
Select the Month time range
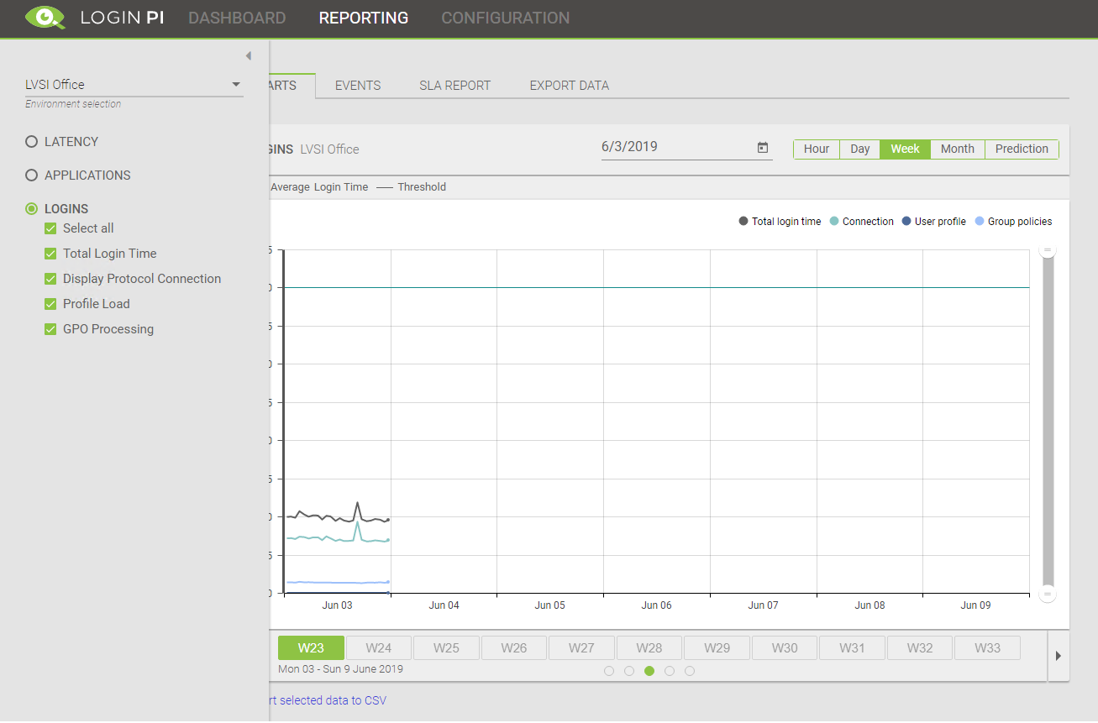coord(958,149)
